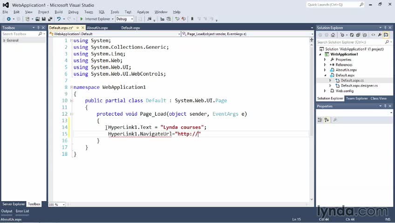
Task: Switch to the AboutUs.aspx editor tab
Action: [97, 28]
